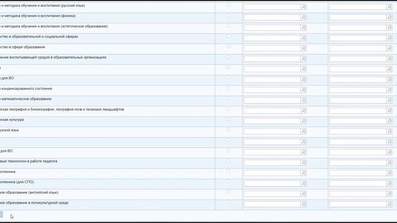
Task: Click first lookup icon in 'социальной сферах' row
Action: tap(303, 38)
